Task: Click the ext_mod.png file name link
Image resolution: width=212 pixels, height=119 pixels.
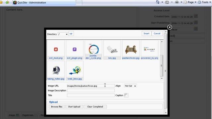Action: click(x=56, y=58)
